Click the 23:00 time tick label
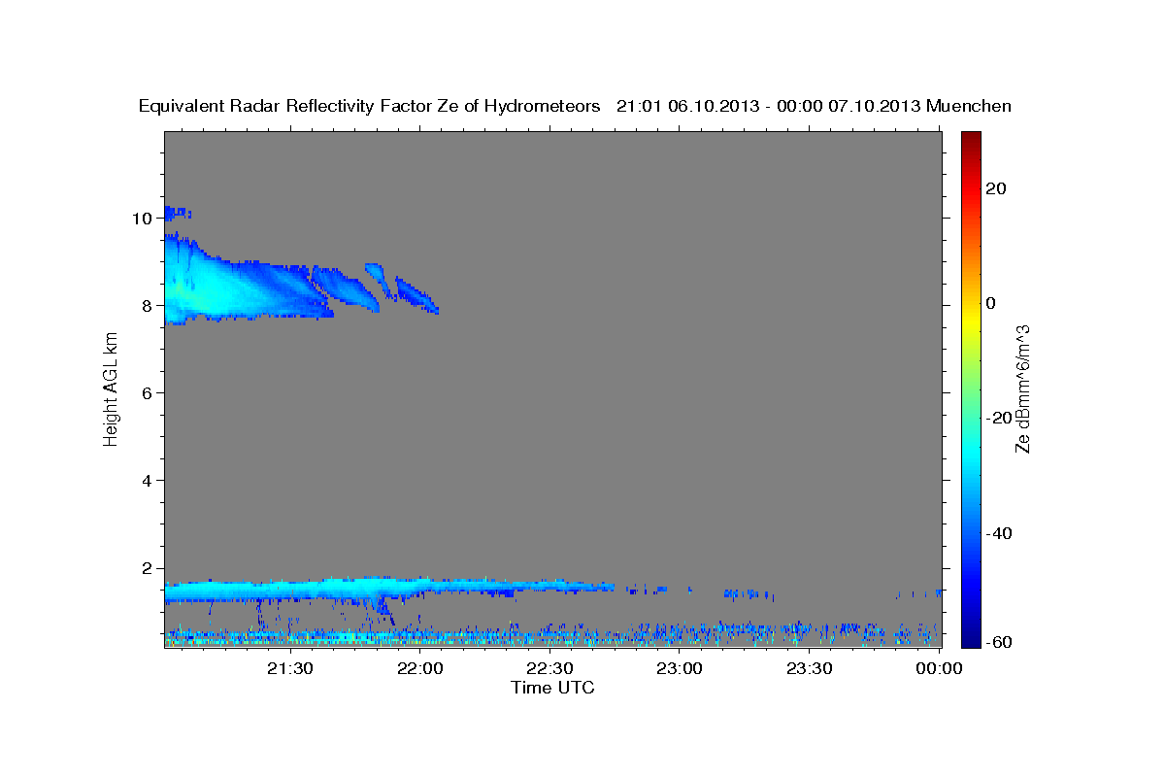This screenshot has height=777, width=1165. 680,668
